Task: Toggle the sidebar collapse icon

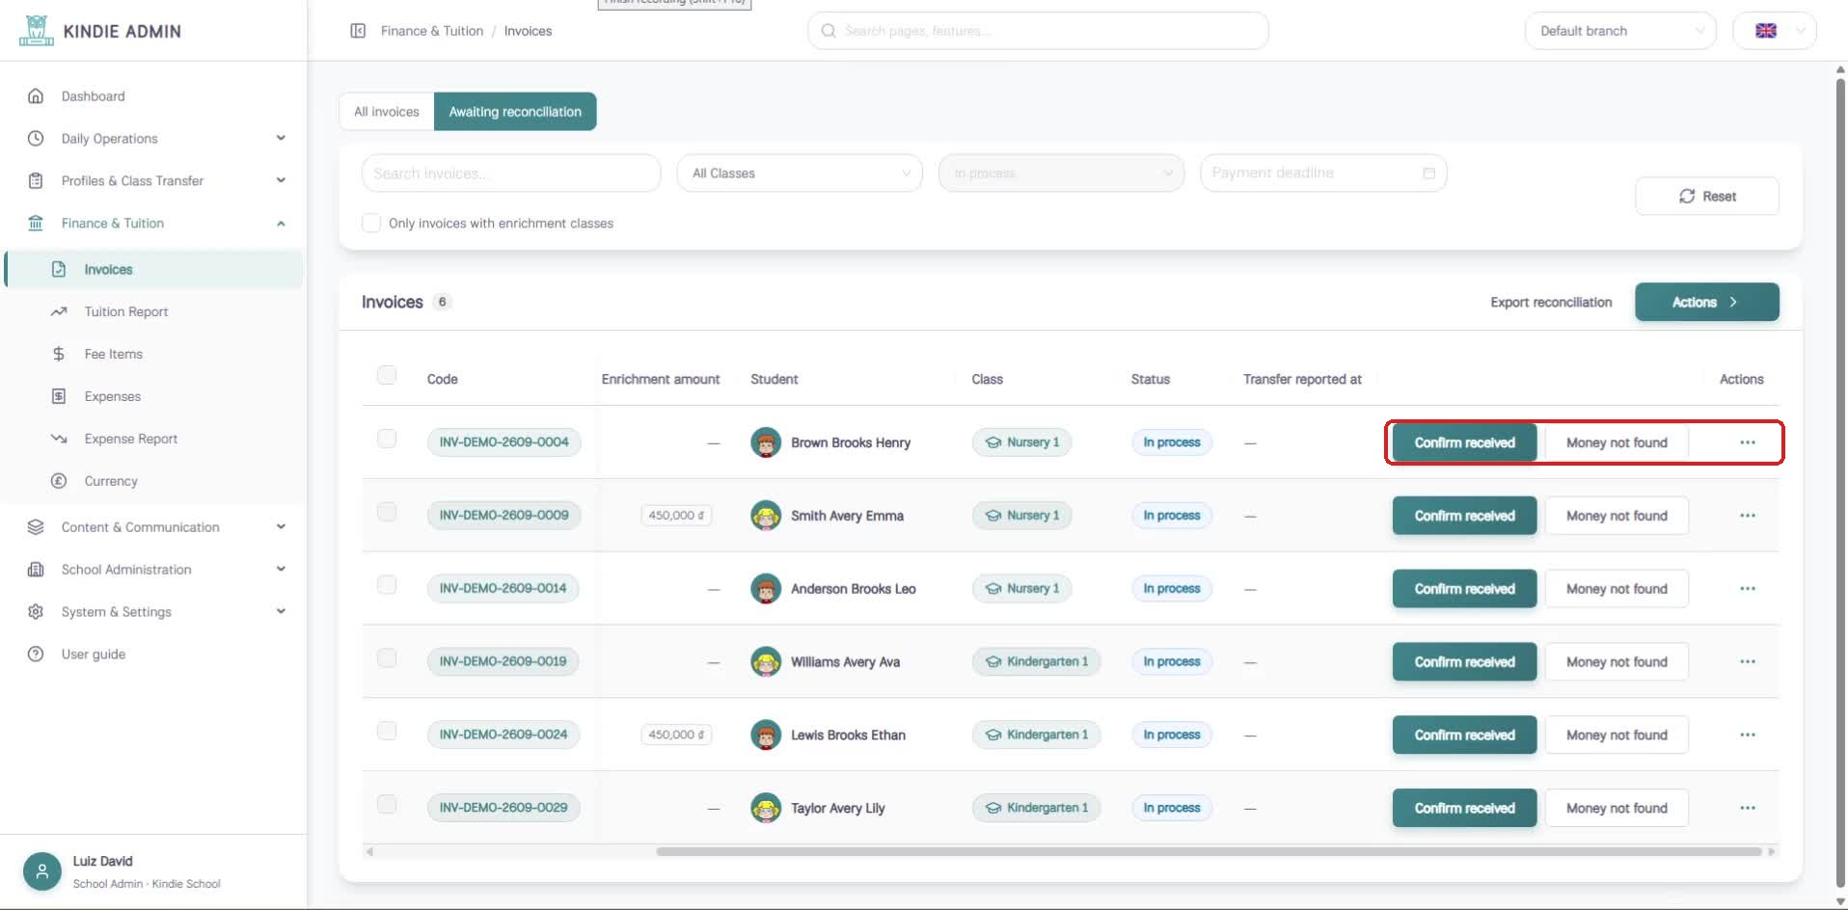Action: pyautogui.click(x=358, y=31)
